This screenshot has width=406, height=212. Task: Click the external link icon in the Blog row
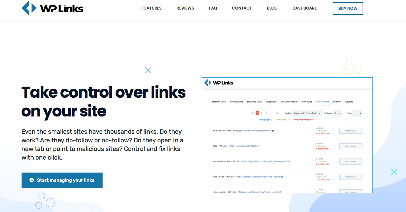258,146
